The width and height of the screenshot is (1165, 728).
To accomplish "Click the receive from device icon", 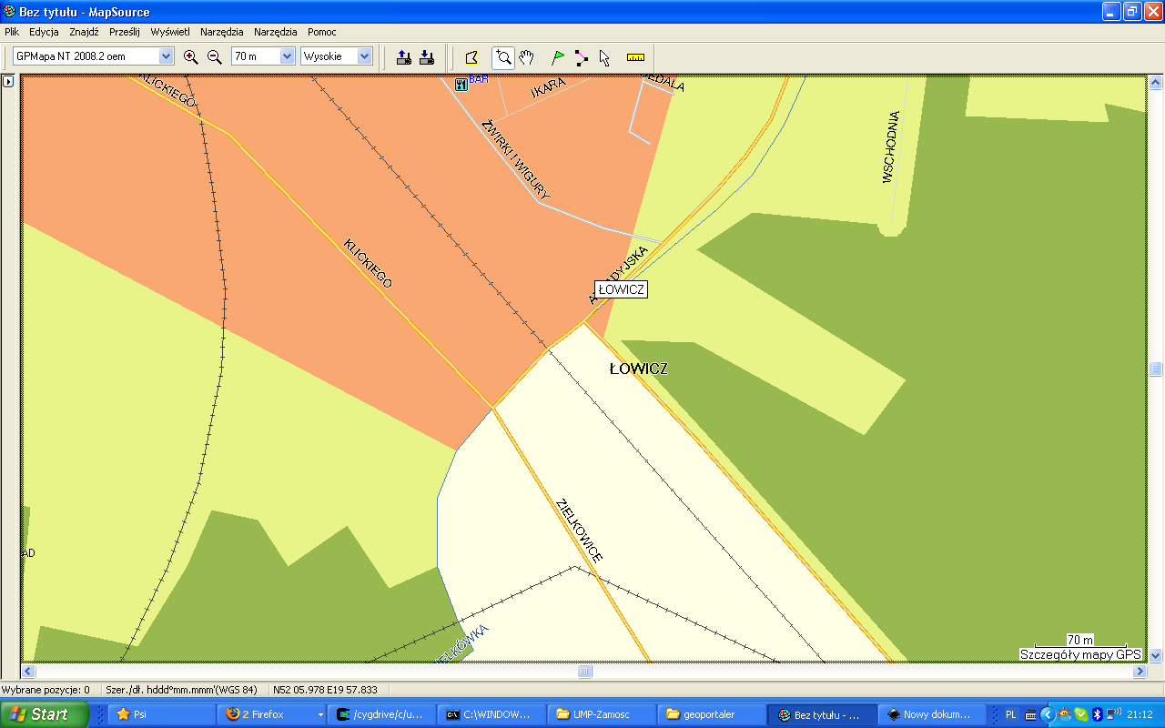I will click(x=426, y=57).
